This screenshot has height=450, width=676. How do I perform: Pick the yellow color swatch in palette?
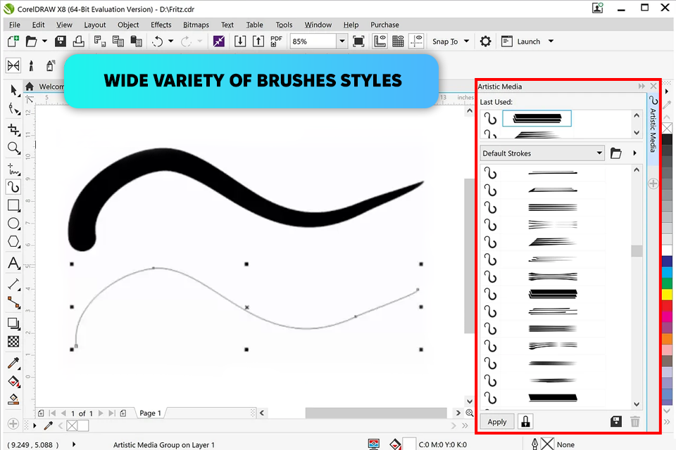point(667,295)
